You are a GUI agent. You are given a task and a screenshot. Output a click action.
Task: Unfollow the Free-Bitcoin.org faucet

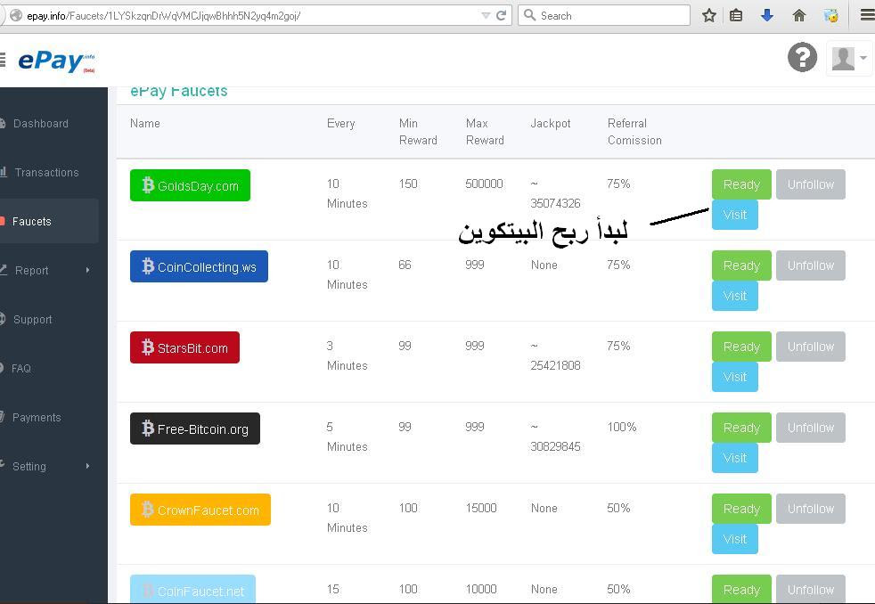click(x=810, y=428)
